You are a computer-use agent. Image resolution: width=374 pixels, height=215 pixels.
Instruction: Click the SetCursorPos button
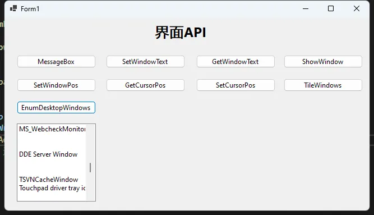coord(236,85)
